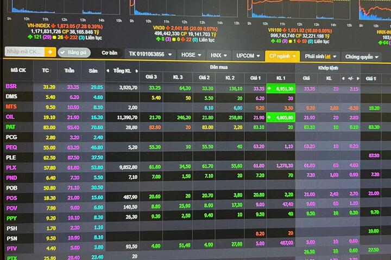Click the green highlighted OIL KL 1 cell

pyautogui.click(x=281, y=117)
